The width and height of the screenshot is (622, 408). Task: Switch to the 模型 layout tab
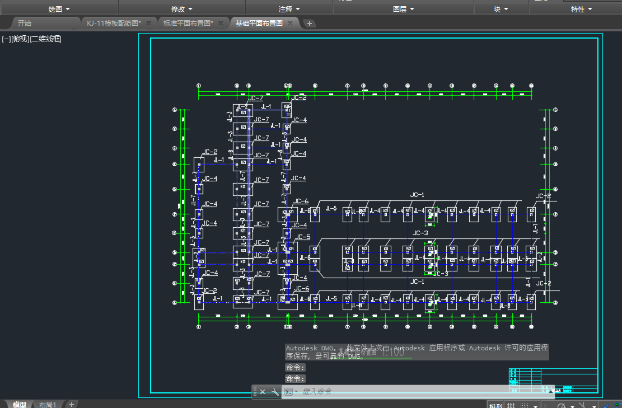(x=20, y=405)
